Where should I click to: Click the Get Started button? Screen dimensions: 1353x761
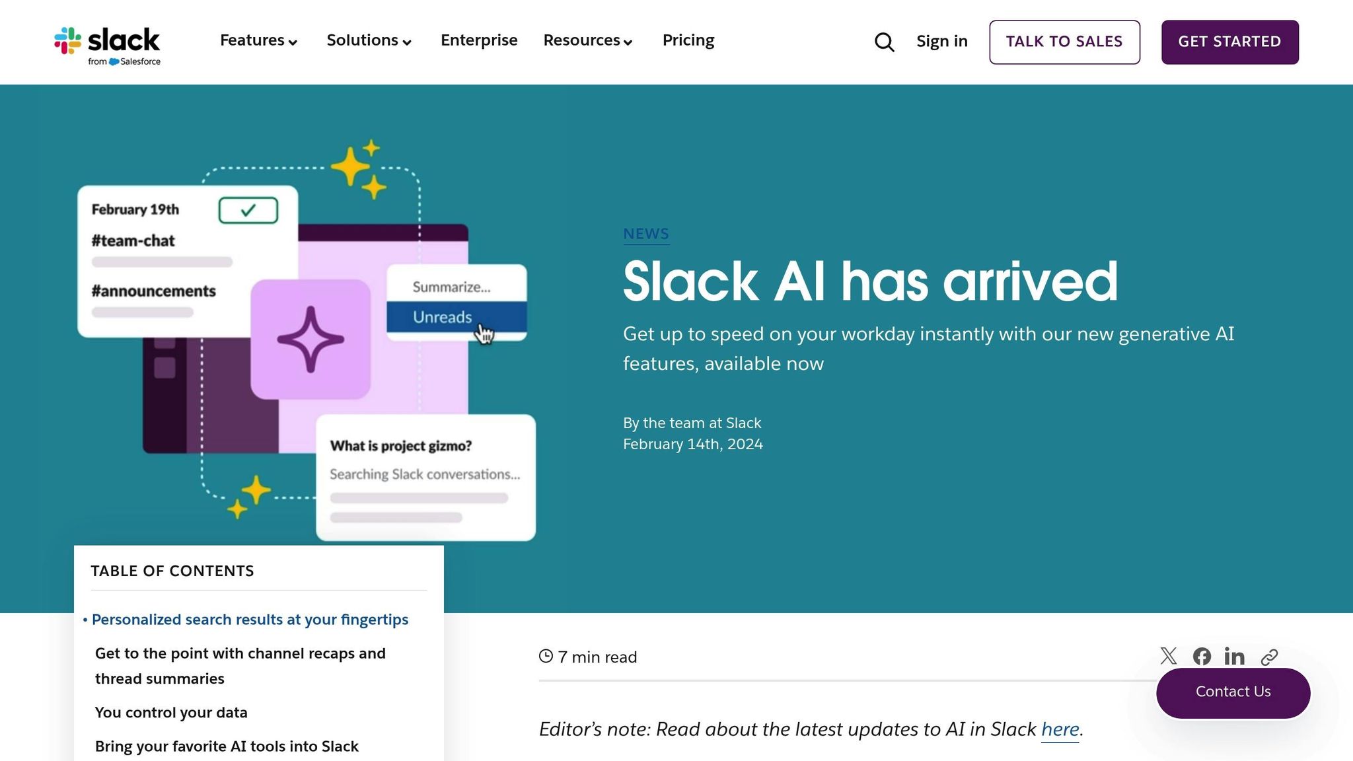1229,42
